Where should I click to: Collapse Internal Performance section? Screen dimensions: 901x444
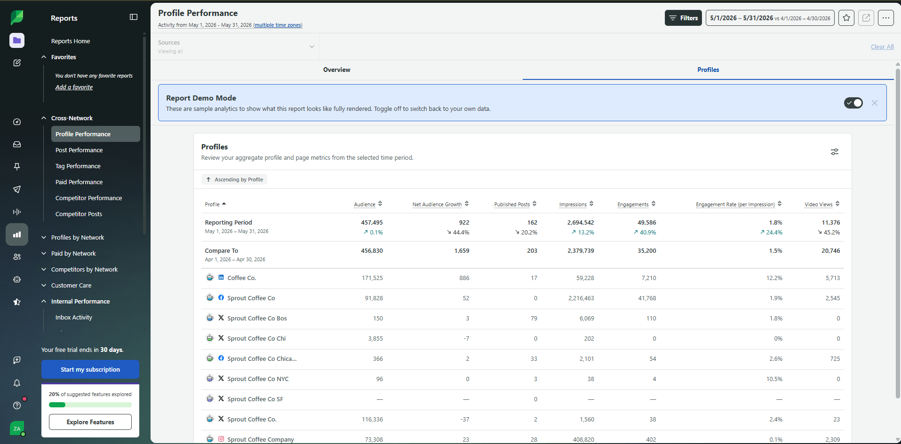[44, 301]
